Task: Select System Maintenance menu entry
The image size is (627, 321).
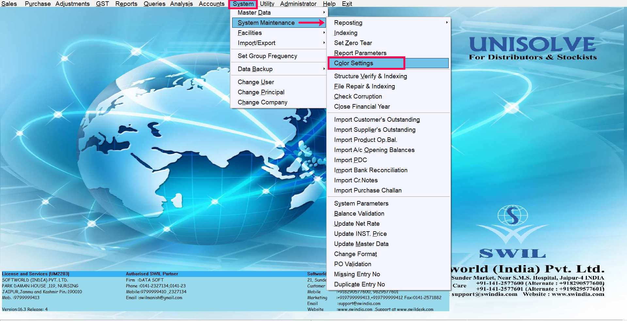Action: pos(279,23)
